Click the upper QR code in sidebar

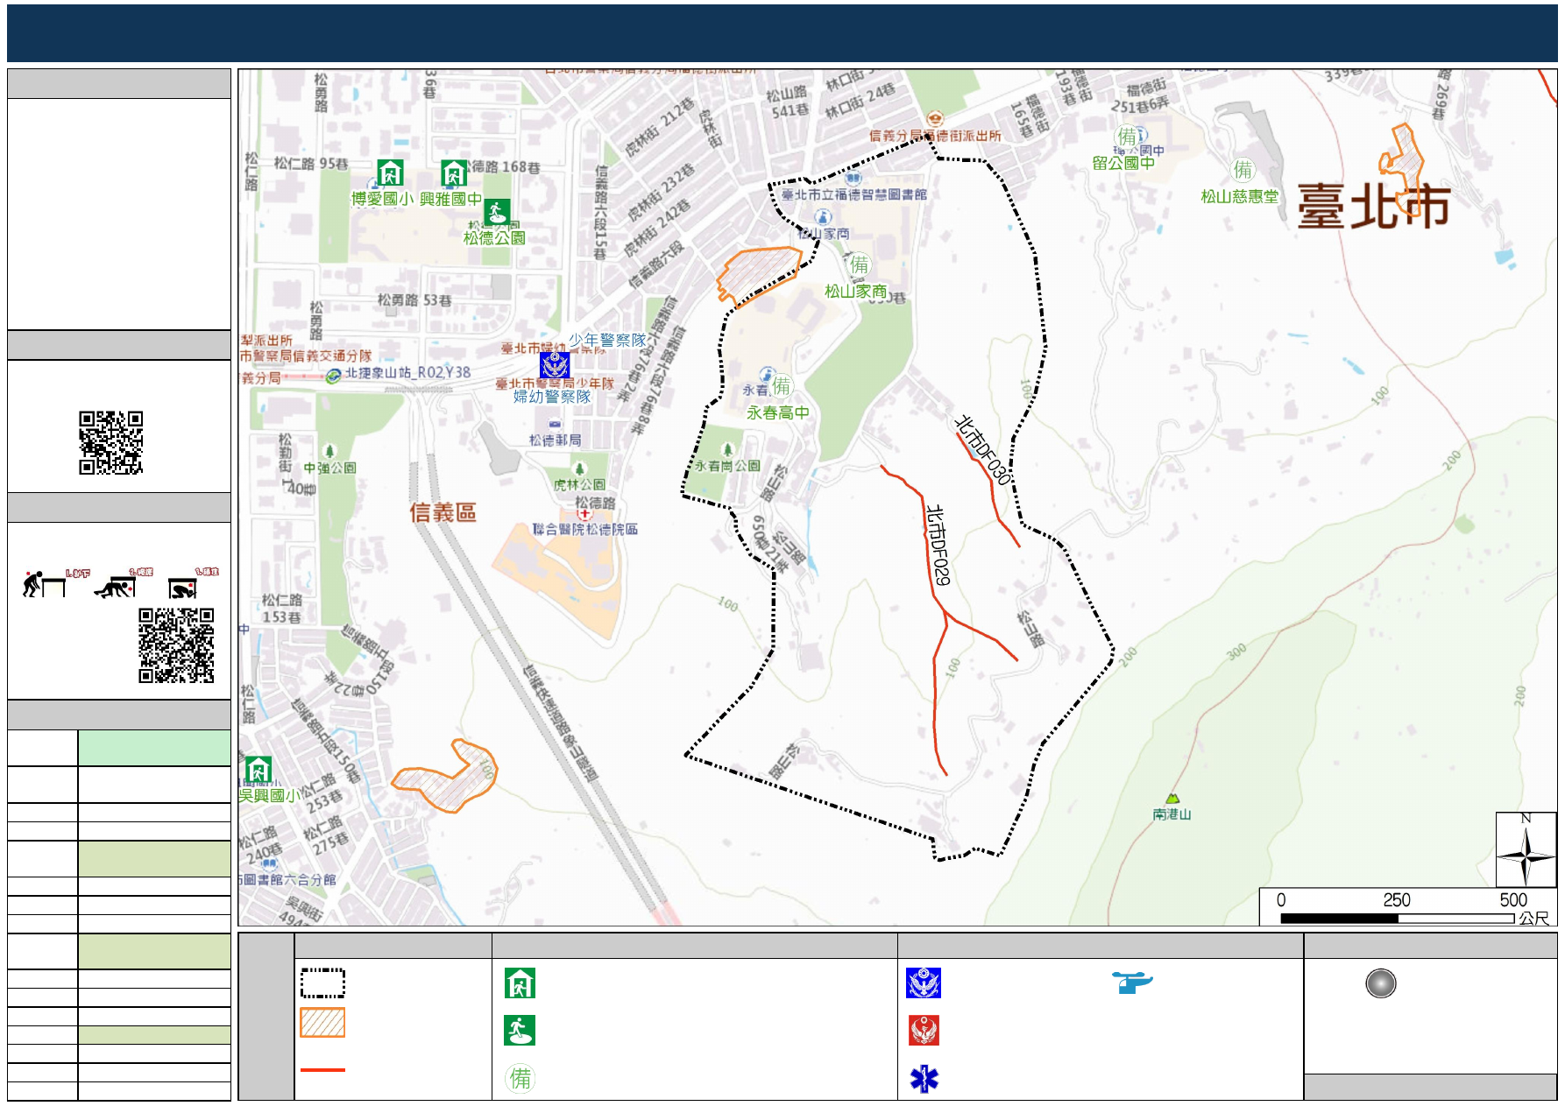pos(111,442)
